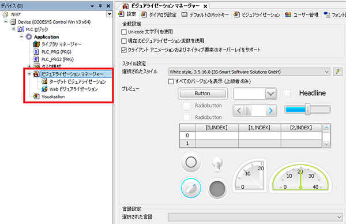Expand the タスク構成 node
346x224 pixels.
[29, 66]
